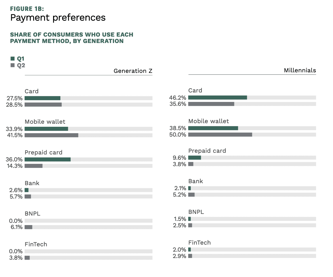Screen dimensions: 333x277
Task: Click the Millennials FinTech category label
Action: click(x=199, y=242)
